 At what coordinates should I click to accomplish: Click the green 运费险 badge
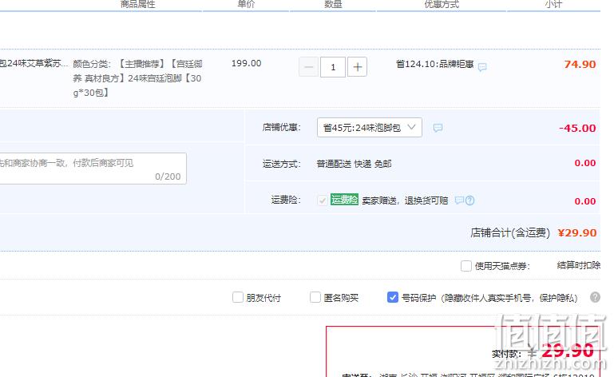coord(344,200)
